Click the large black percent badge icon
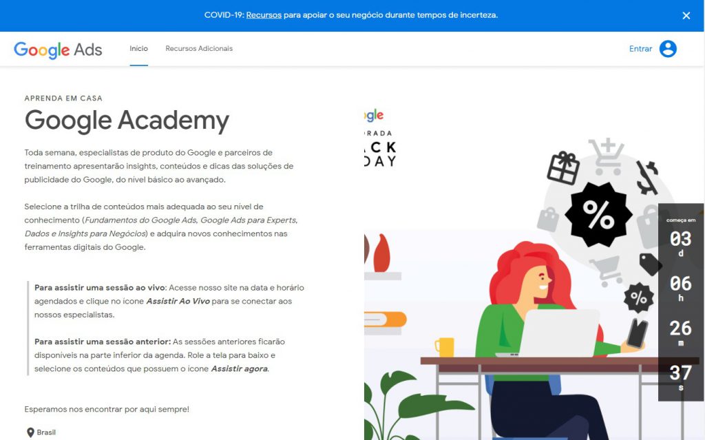The width and height of the screenshot is (705, 440). point(598,215)
